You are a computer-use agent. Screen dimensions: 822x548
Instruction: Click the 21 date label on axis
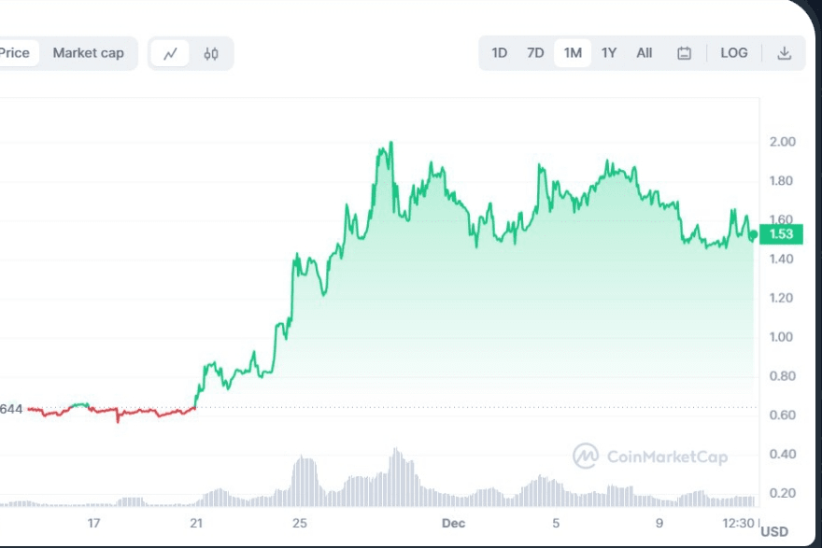tap(196, 523)
